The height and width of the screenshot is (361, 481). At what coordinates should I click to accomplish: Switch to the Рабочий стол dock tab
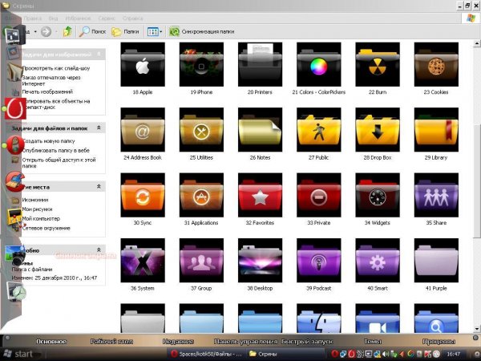coord(111,342)
